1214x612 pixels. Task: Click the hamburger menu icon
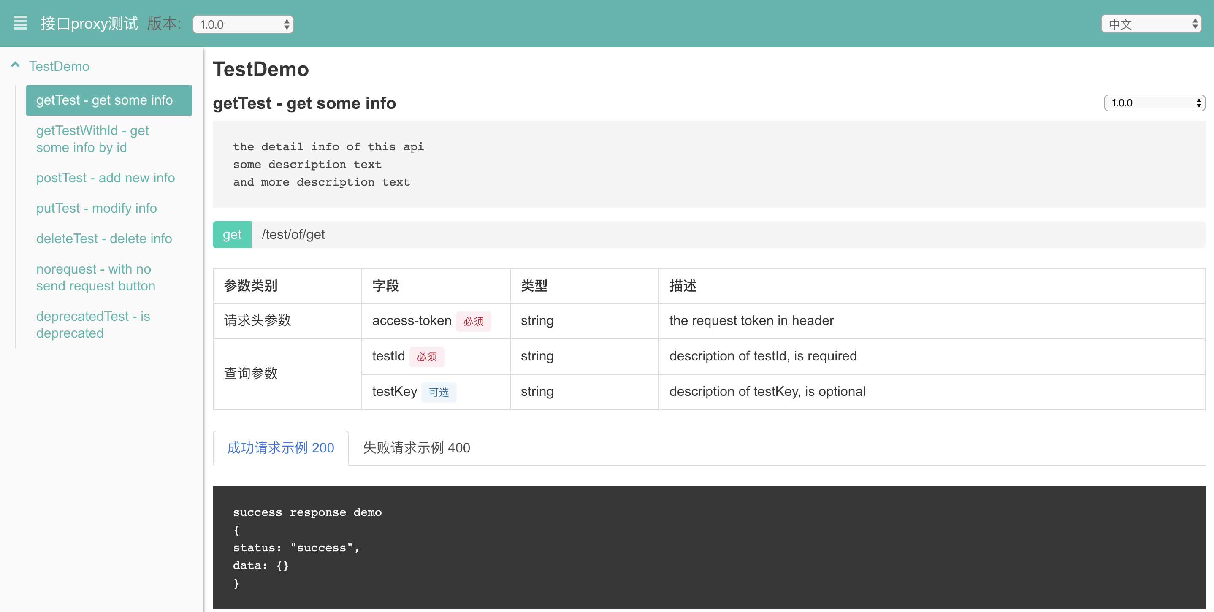click(x=20, y=23)
